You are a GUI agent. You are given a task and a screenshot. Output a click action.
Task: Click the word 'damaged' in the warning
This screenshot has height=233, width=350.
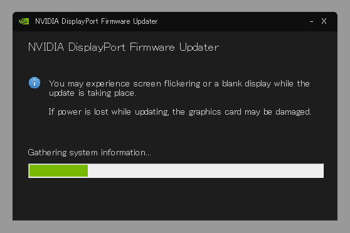(293, 111)
